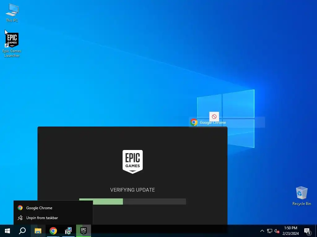The height and width of the screenshot is (237, 317).
Task: Click the muted volume tray icon
Action: 277,231
